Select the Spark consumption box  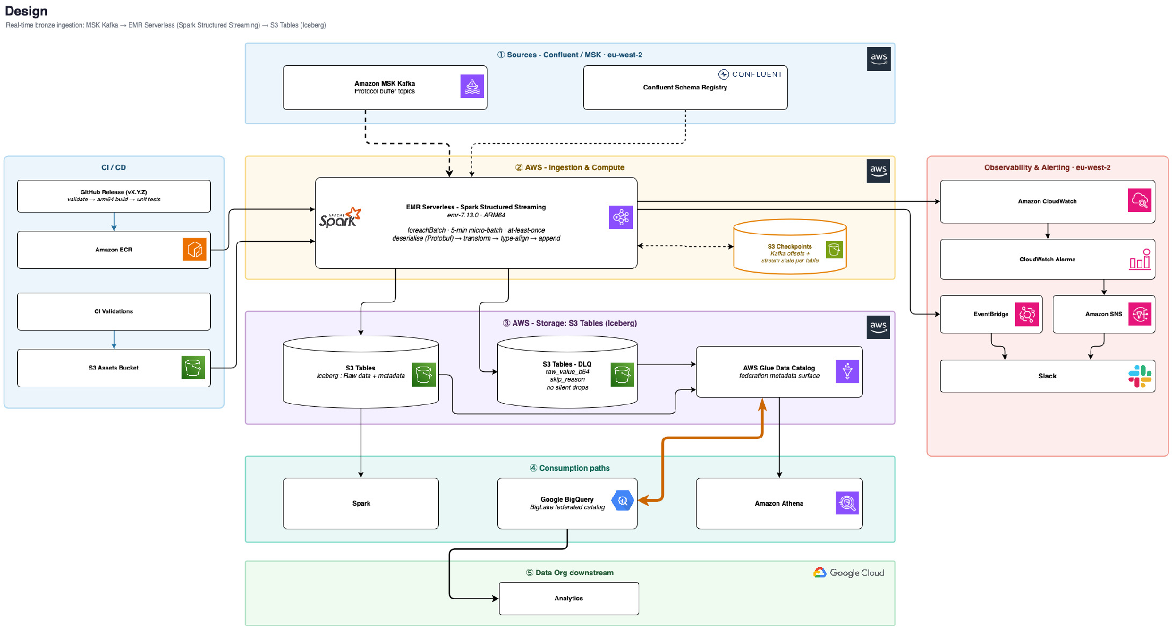[361, 504]
